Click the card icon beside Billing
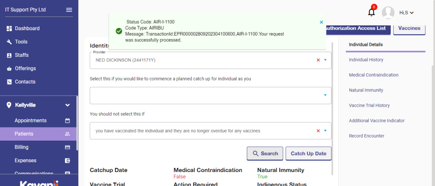 (67, 147)
